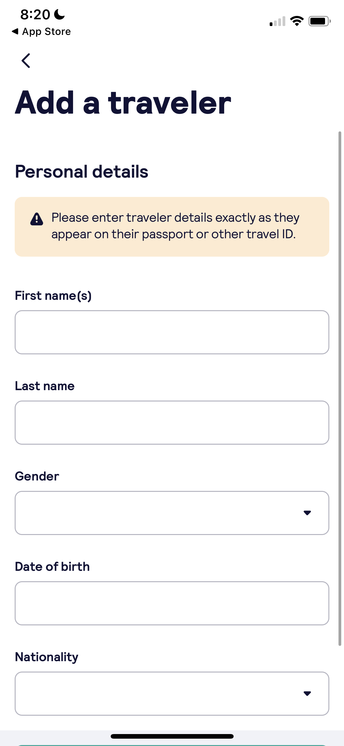This screenshot has height=746, width=344.
Task: Click the cellular signal icon
Action: point(277,21)
